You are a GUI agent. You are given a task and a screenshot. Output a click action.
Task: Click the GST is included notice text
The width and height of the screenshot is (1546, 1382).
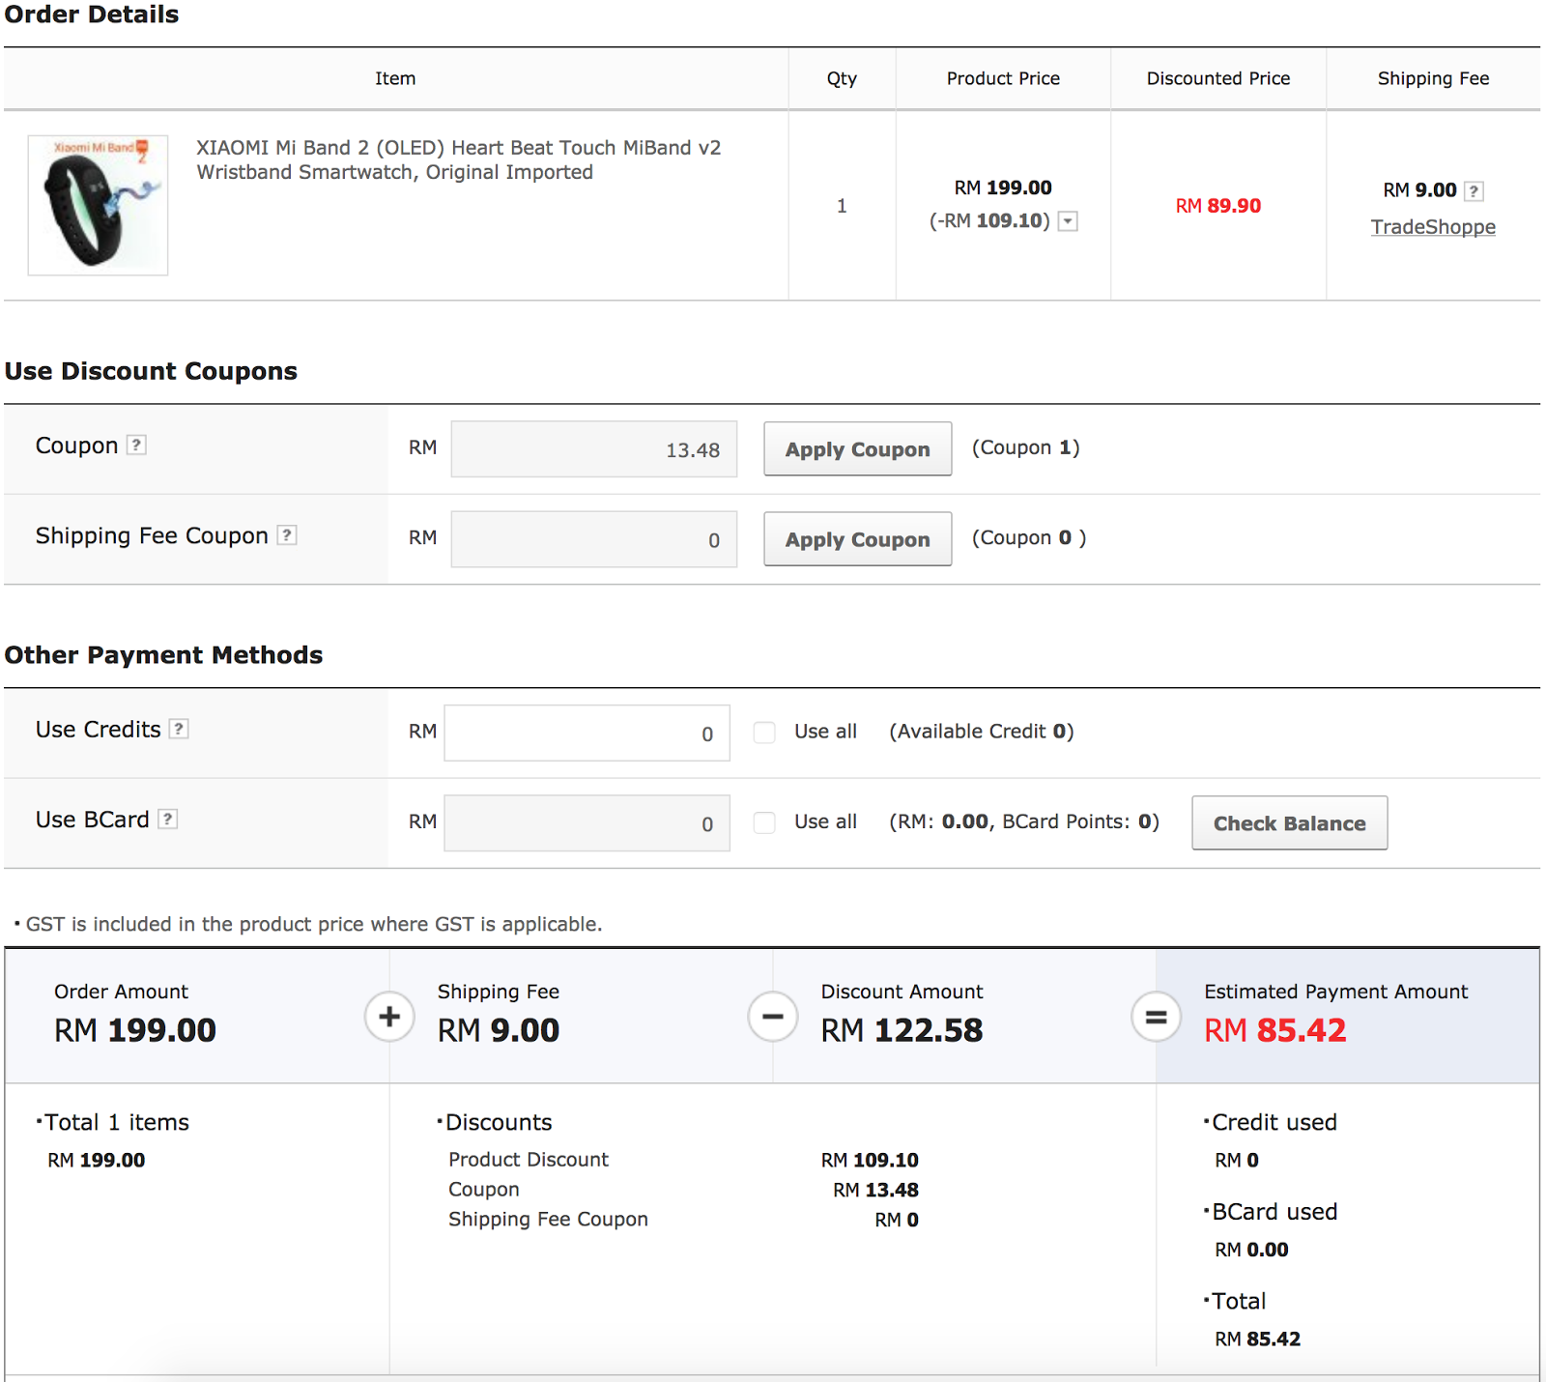[x=314, y=924]
